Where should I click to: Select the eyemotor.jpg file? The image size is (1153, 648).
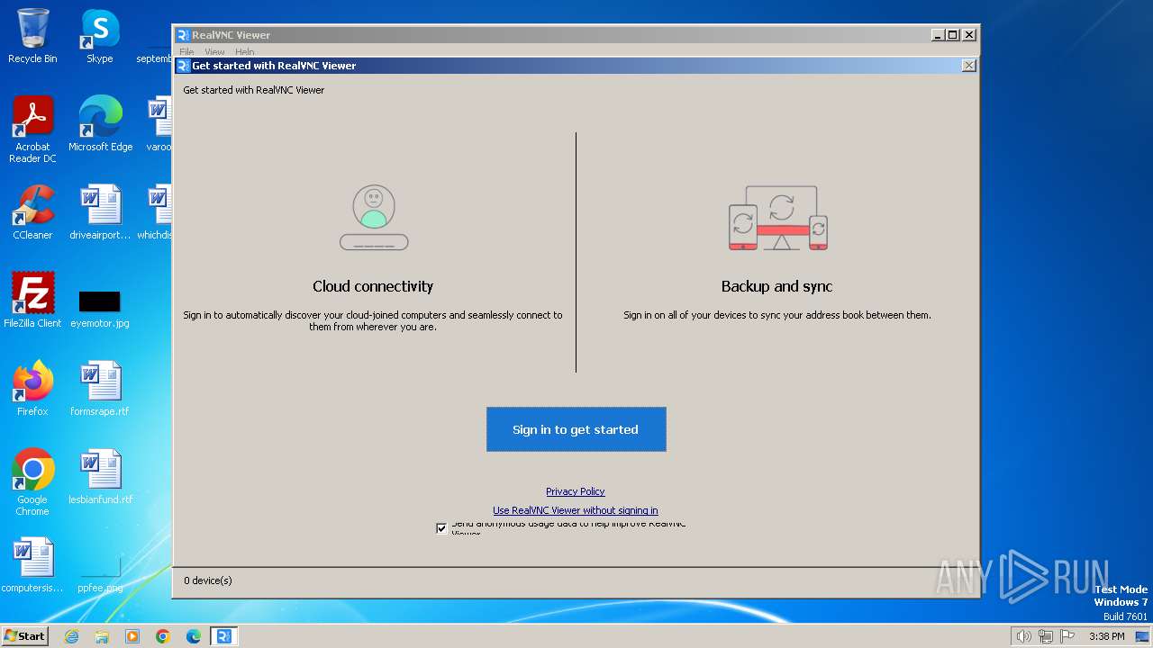(100, 308)
